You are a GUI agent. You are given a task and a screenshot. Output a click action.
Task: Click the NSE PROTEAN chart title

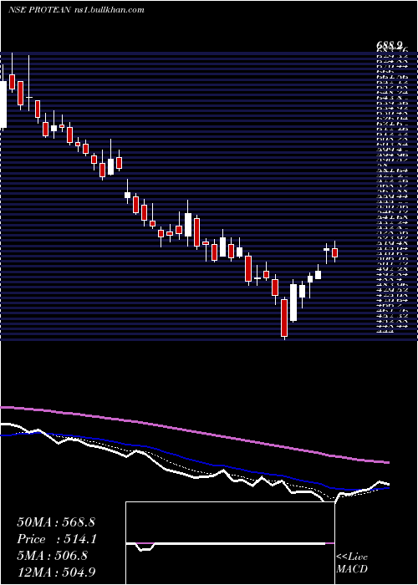click(x=38, y=10)
